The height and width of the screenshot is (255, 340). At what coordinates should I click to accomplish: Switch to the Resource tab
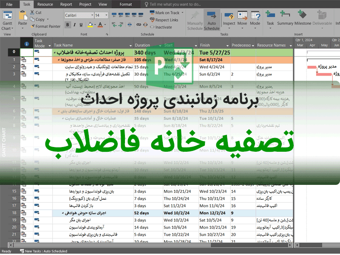45,4
